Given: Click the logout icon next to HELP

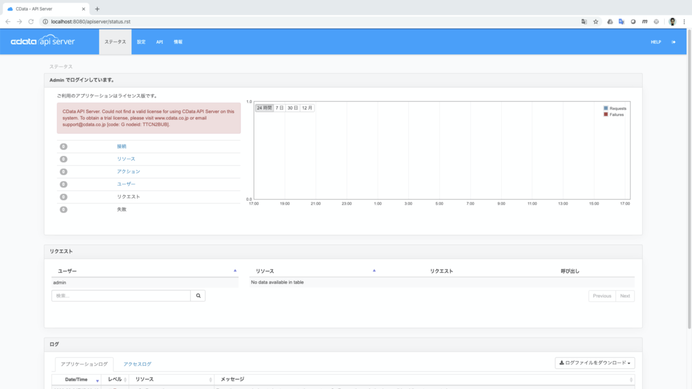Looking at the screenshot, I should click(674, 42).
